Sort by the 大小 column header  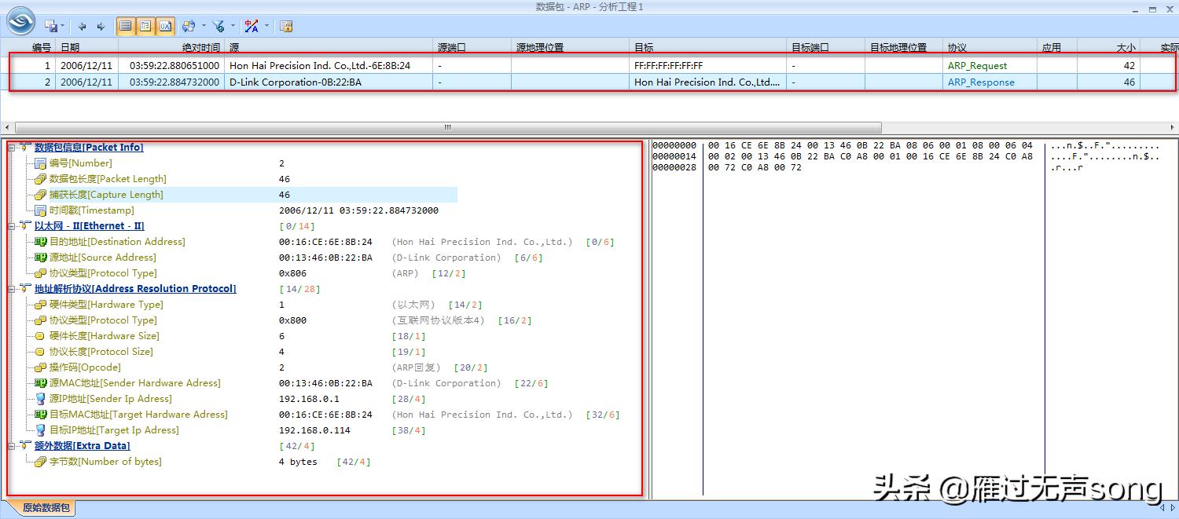pyautogui.click(x=1108, y=47)
